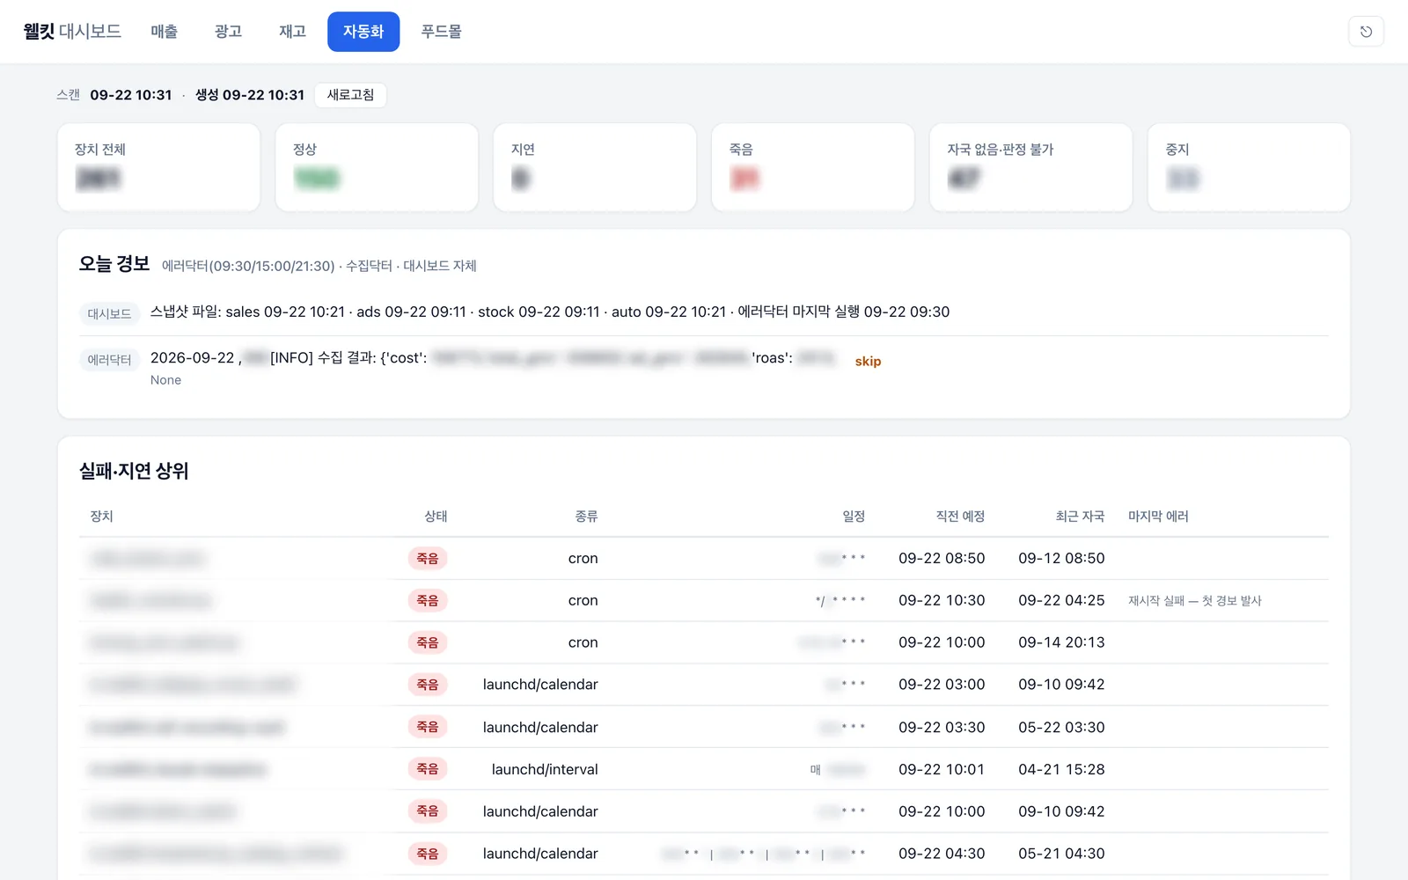The image size is (1408, 880).
Task: Click the 최근 자극 column header
Action: click(1080, 517)
